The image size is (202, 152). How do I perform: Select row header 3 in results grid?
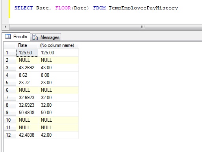10,68
